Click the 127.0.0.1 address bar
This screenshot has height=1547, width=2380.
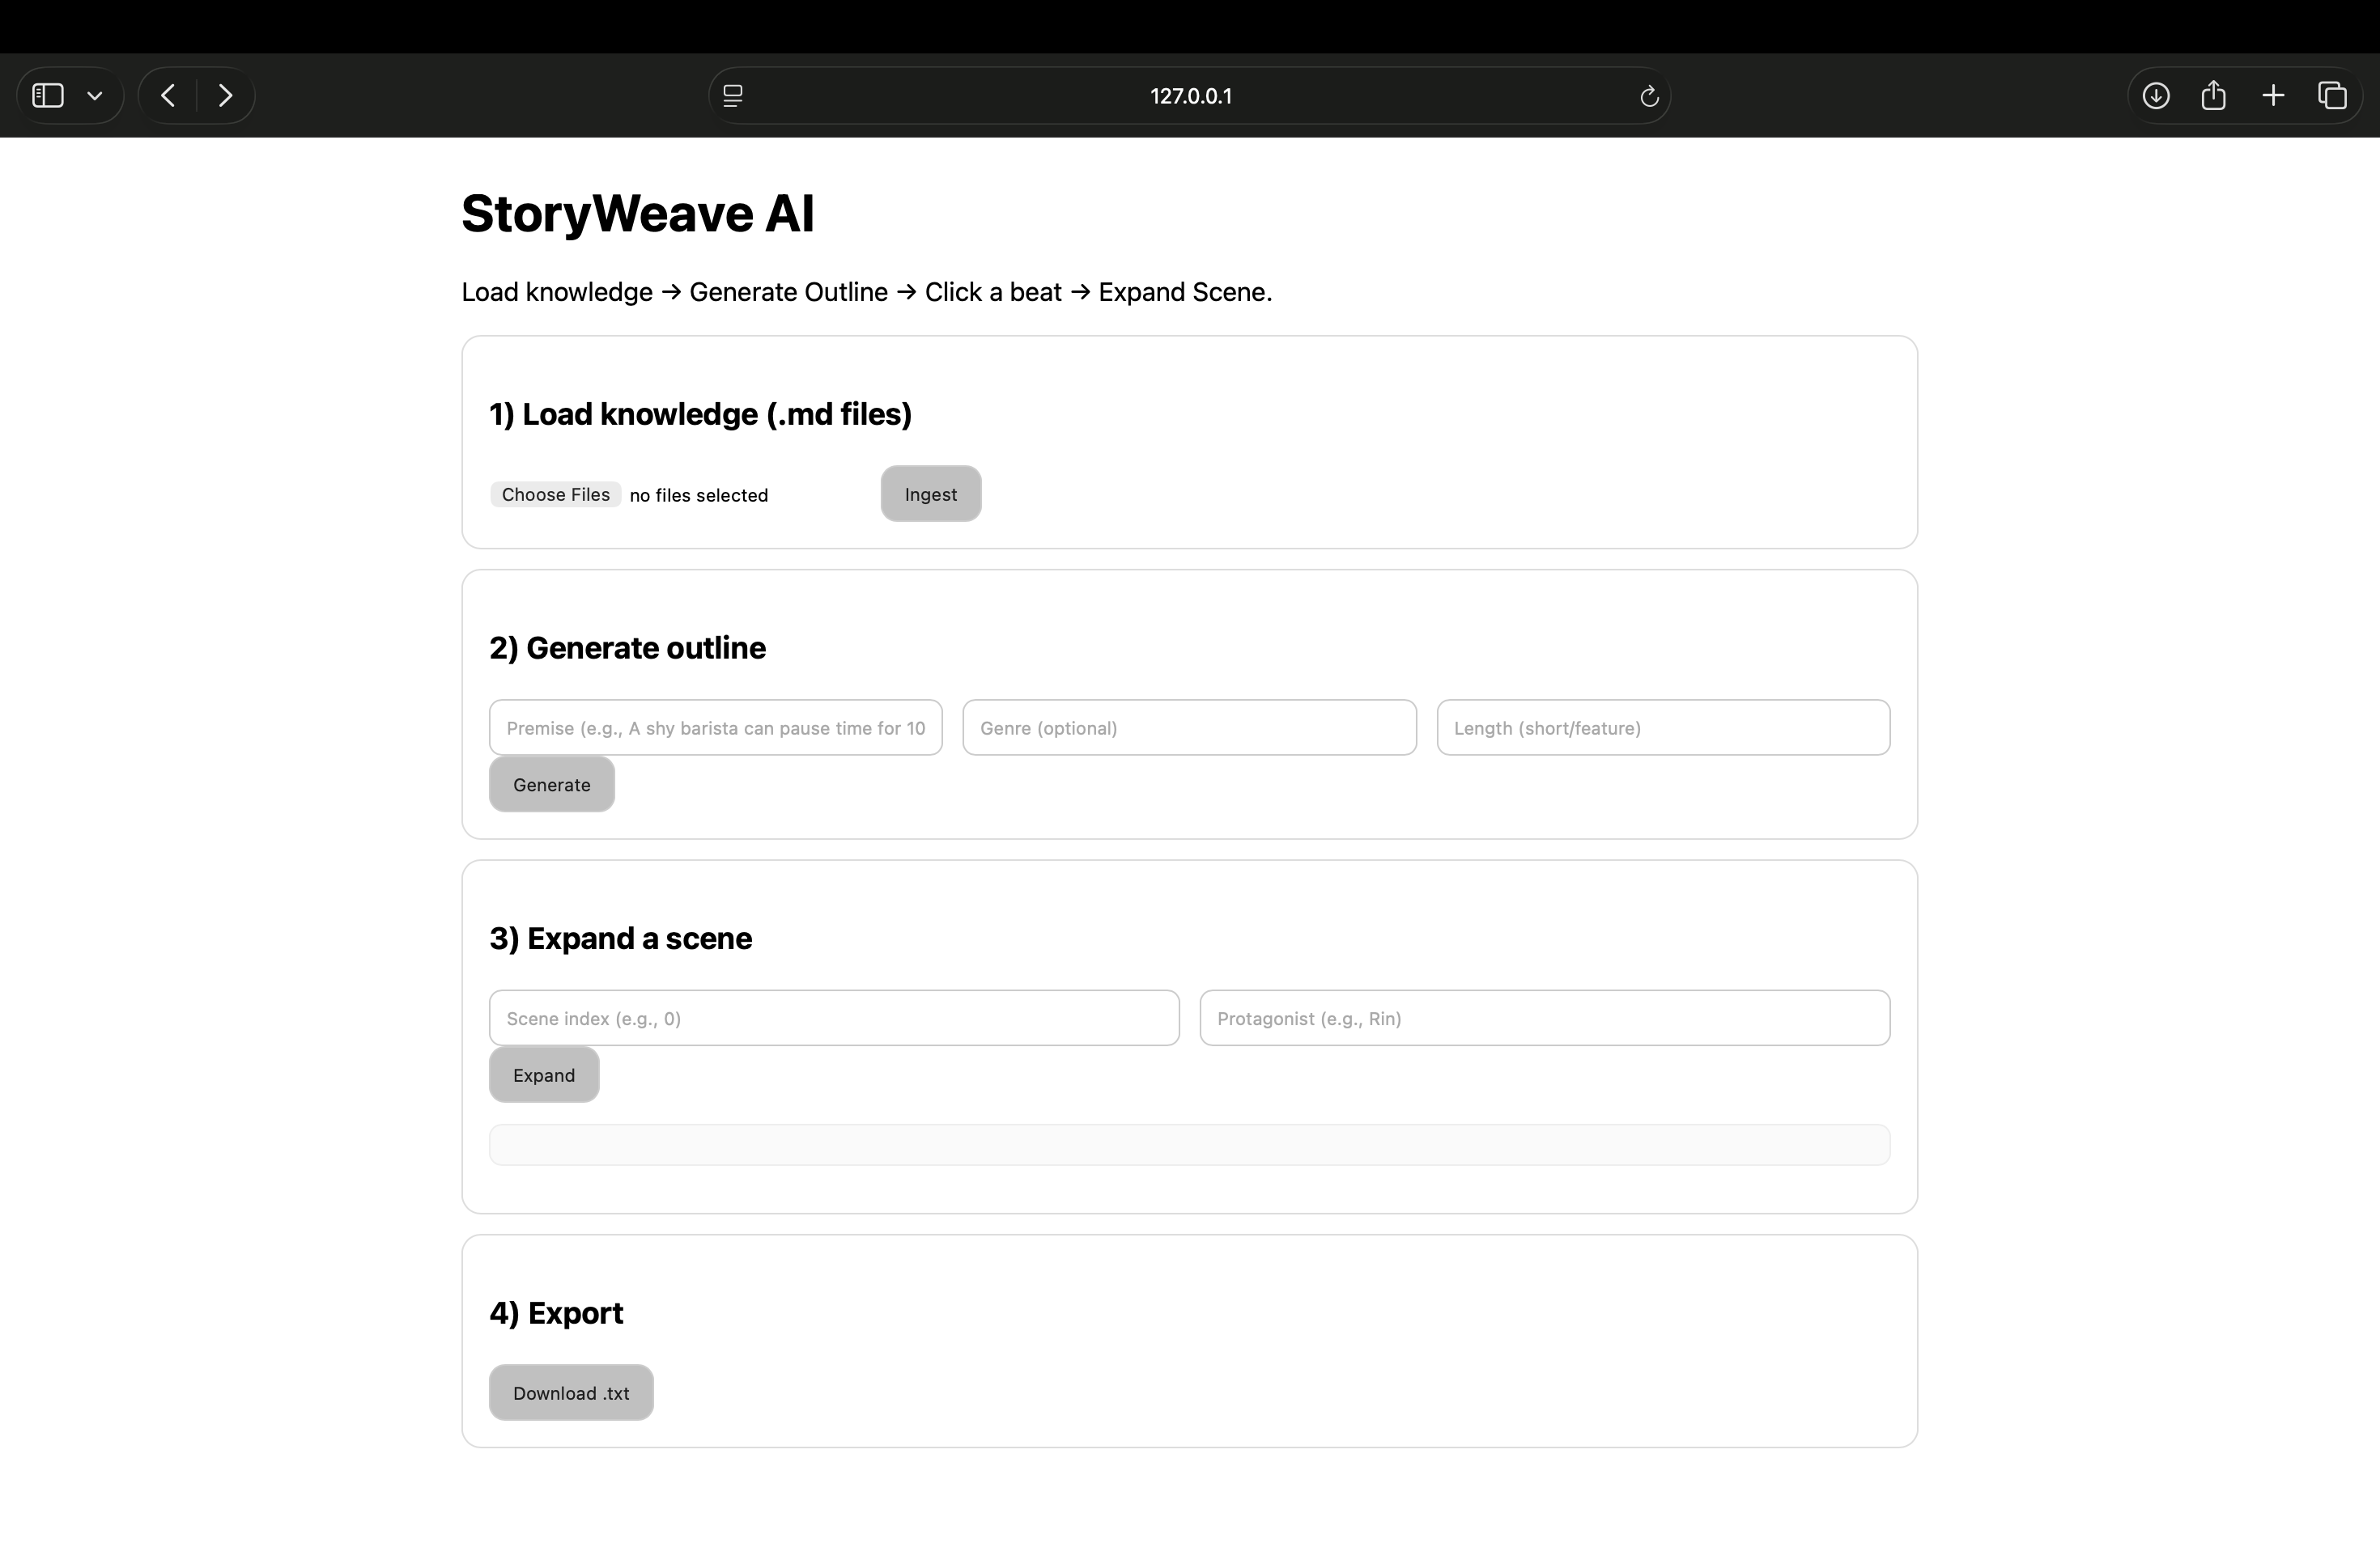[1190, 96]
